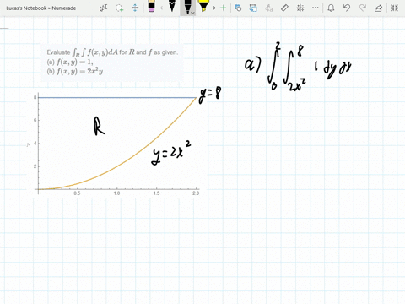Show more pens with right chevron
Screen dimensions: 405x304
[x=214, y=8]
